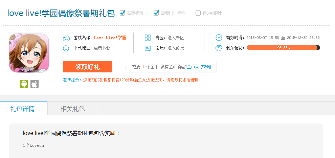The width and height of the screenshot is (335, 158).
Task: Click the Android platform icon
Action: tap(24, 84)
